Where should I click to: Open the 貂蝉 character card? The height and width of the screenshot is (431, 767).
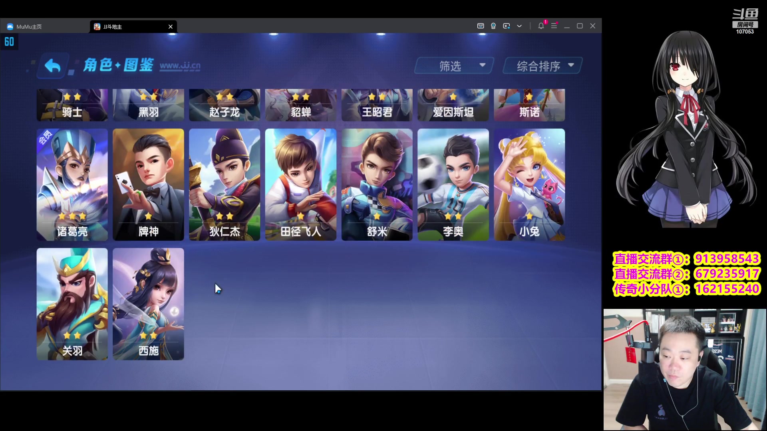301,105
